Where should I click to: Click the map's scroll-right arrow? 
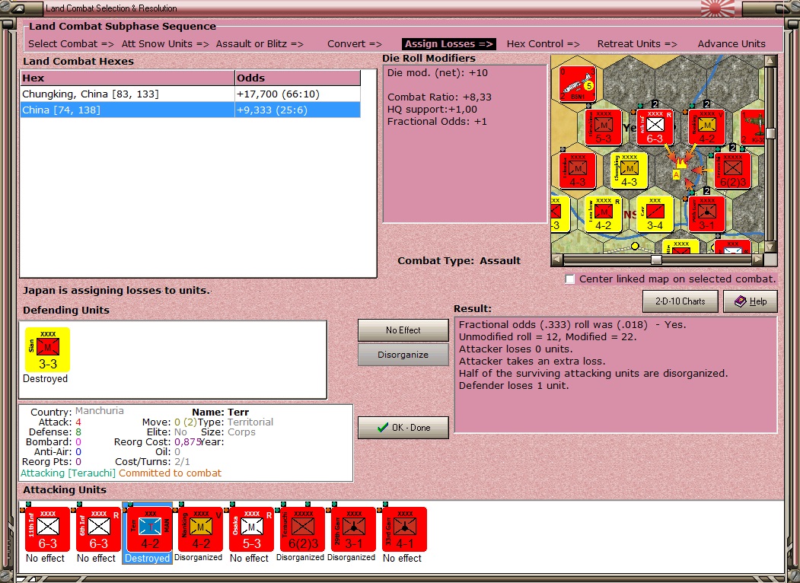758,260
